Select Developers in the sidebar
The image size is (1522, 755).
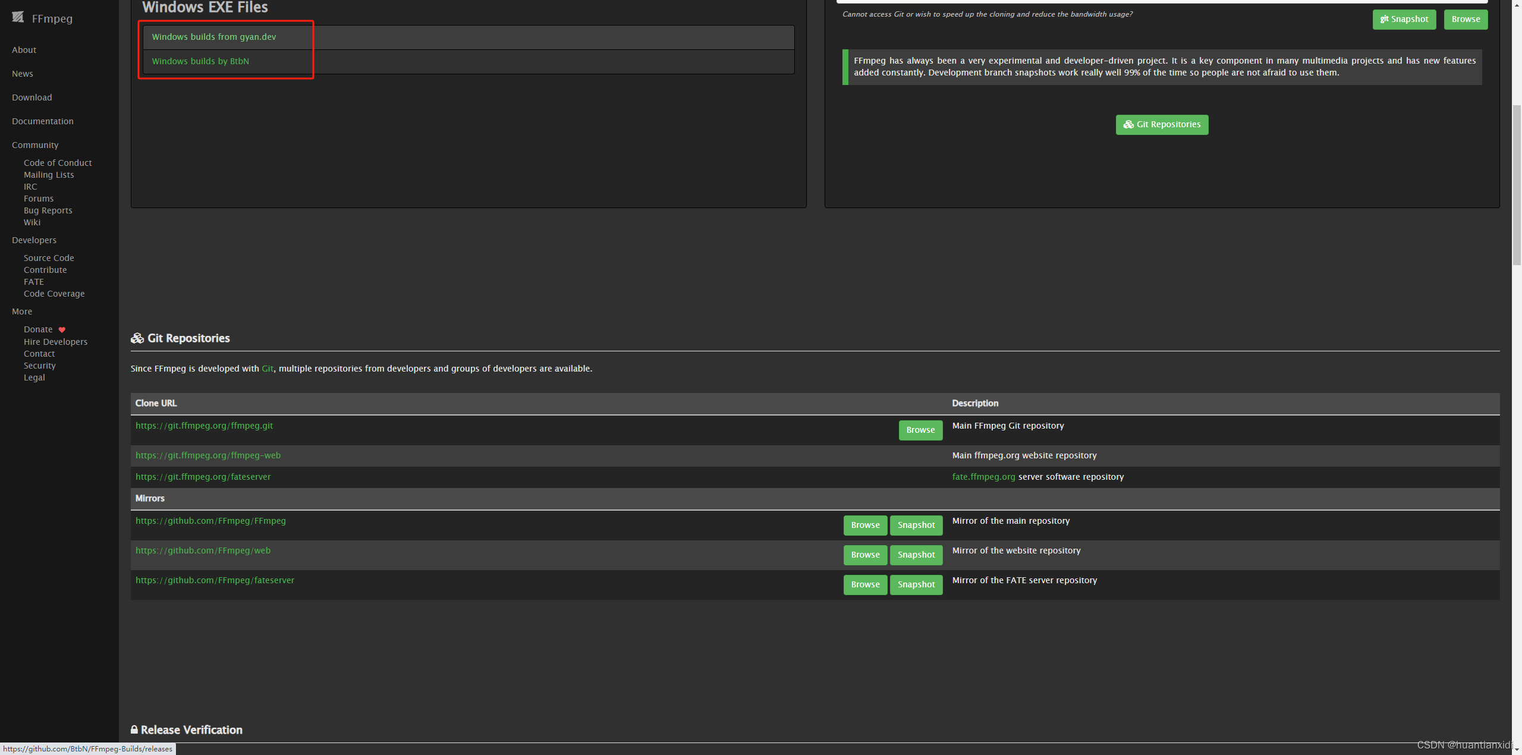coord(34,240)
